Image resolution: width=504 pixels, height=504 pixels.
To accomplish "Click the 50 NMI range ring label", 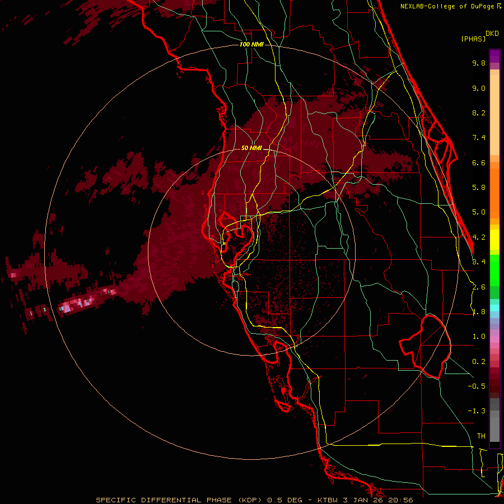I will [251, 148].
